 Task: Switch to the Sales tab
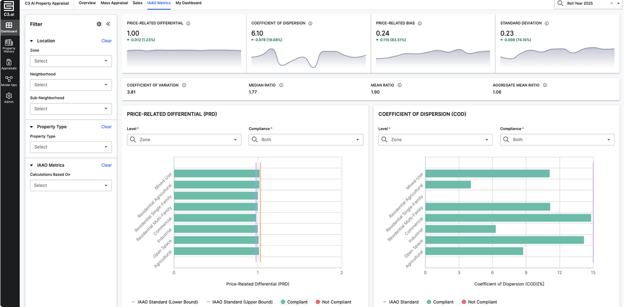click(x=137, y=3)
